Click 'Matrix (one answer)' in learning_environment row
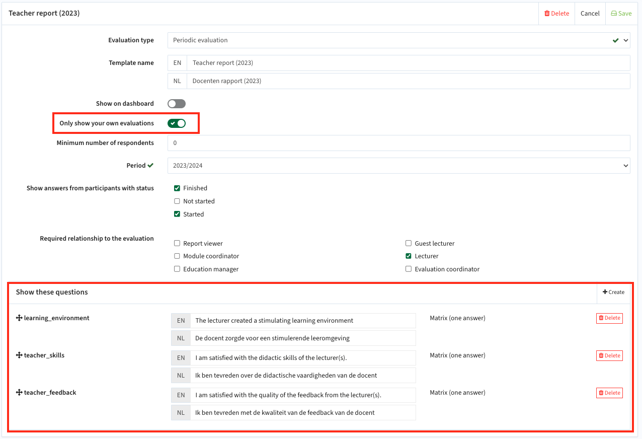Screen dimensions: 642x439 click(457, 318)
